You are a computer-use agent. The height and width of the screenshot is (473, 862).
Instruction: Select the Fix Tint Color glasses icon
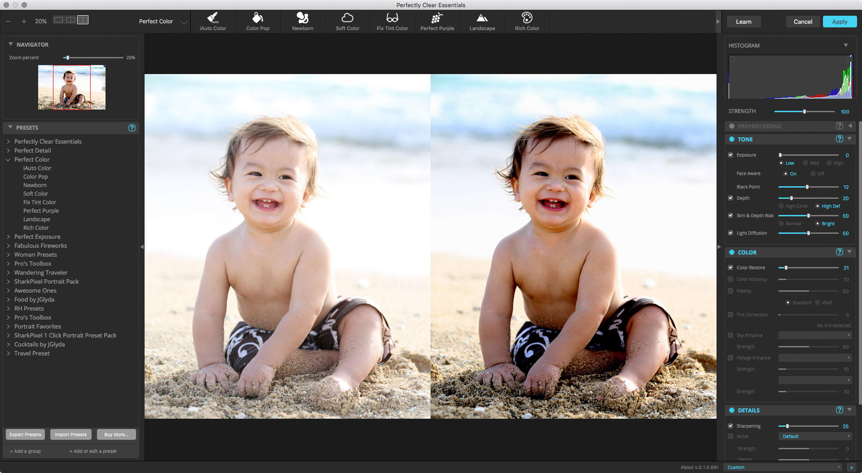click(392, 18)
